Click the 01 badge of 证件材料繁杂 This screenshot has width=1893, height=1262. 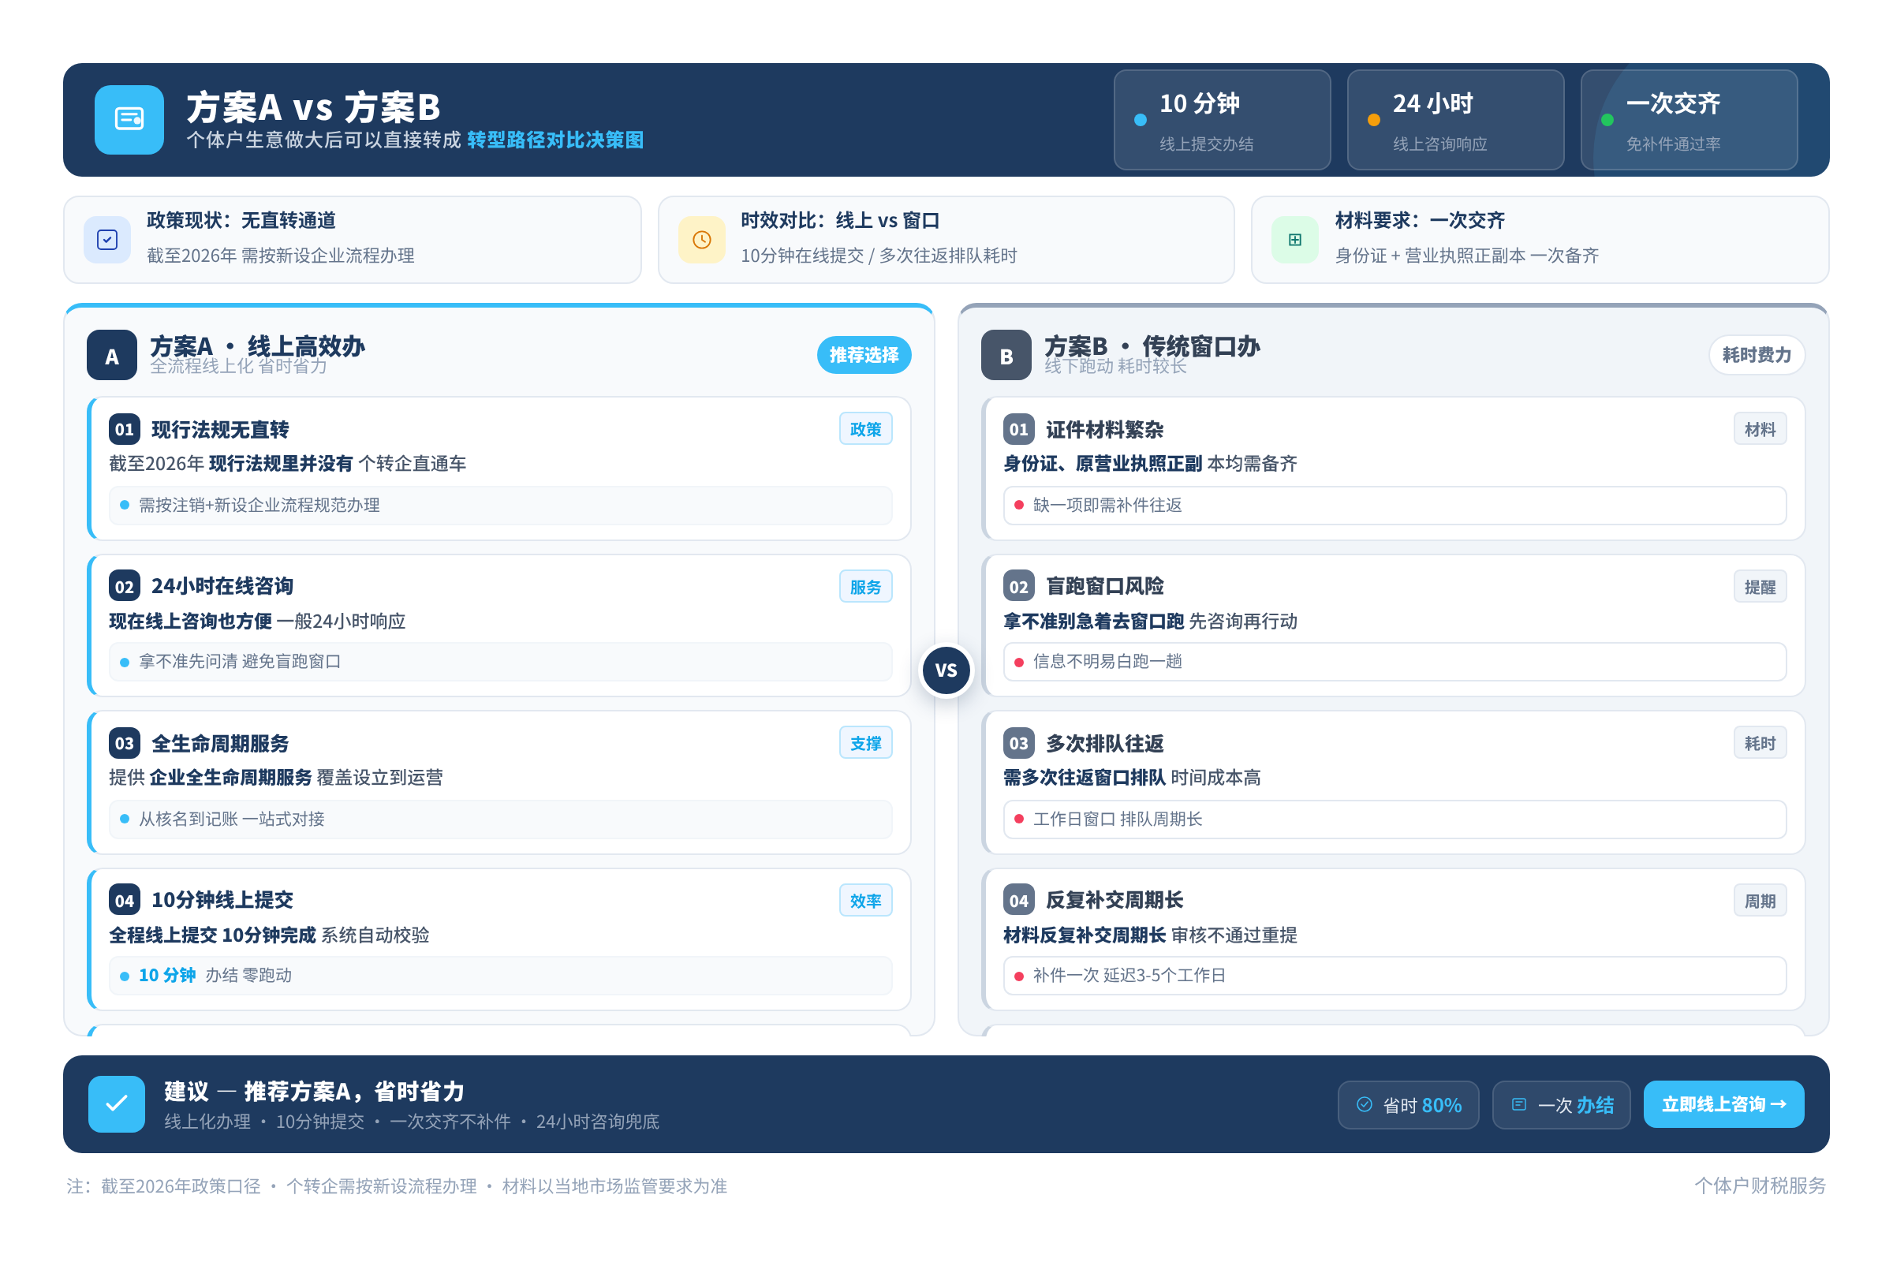point(1019,430)
